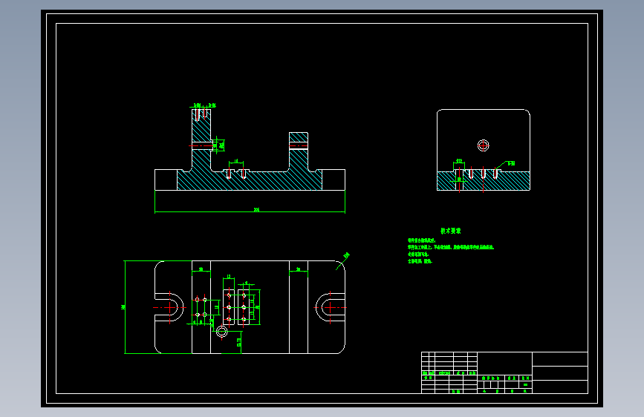Select the left U-shaped slot in plan view

[169, 307]
